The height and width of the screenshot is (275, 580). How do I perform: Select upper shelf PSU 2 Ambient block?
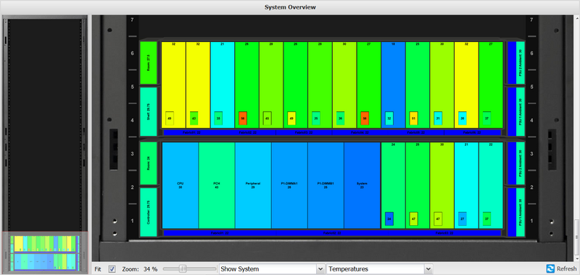coord(521,63)
